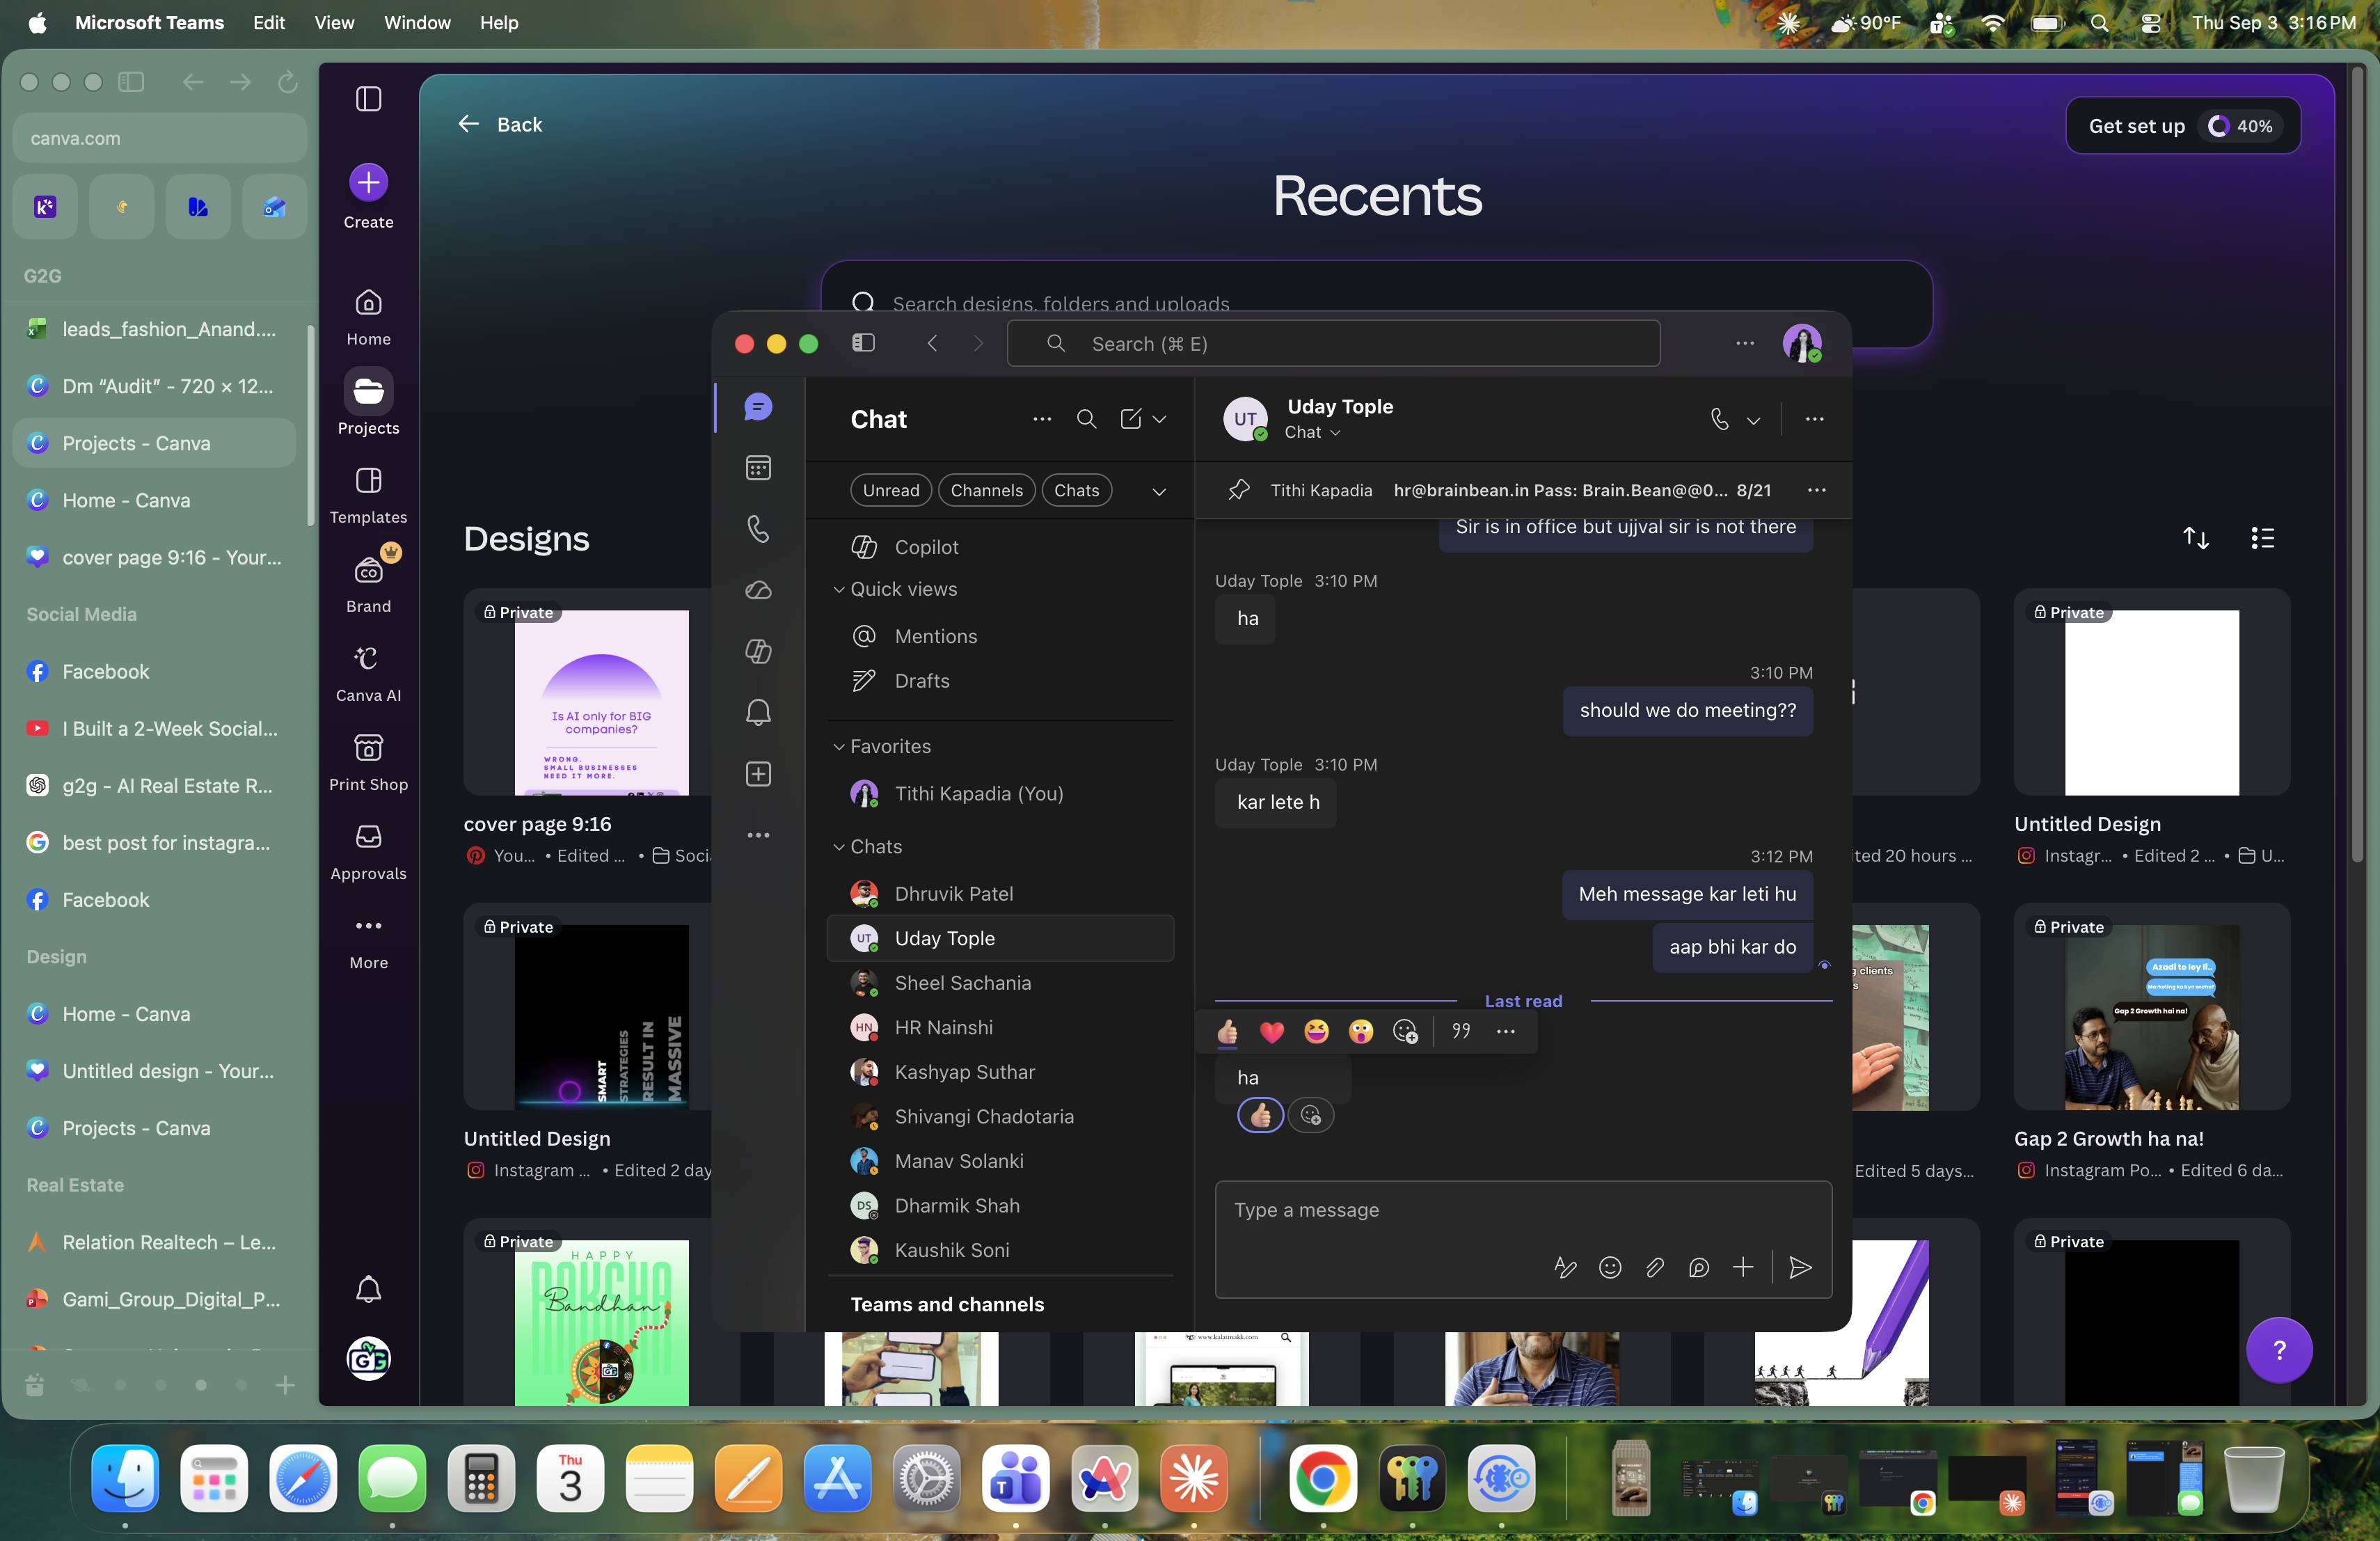
Task: Collapse the Quick views section
Action: 838,589
